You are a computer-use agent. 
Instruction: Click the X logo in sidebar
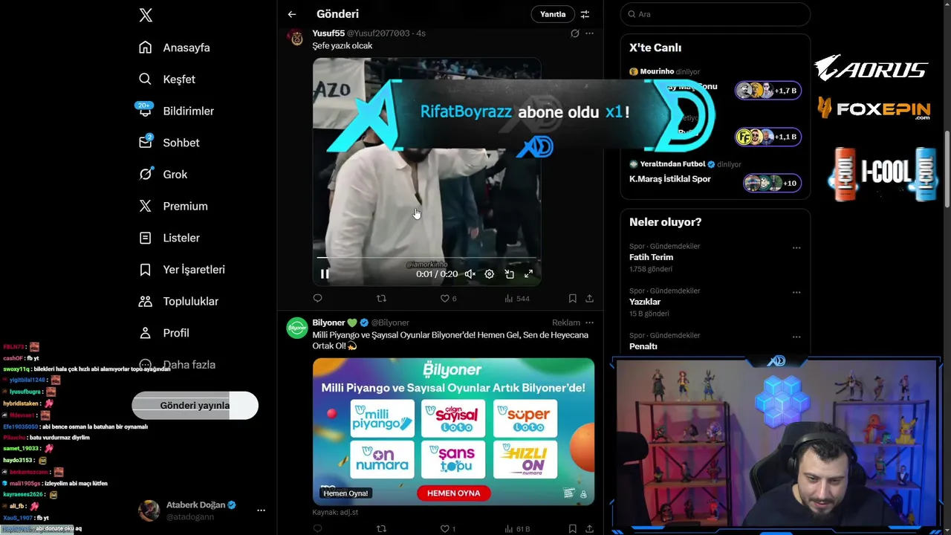(146, 15)
